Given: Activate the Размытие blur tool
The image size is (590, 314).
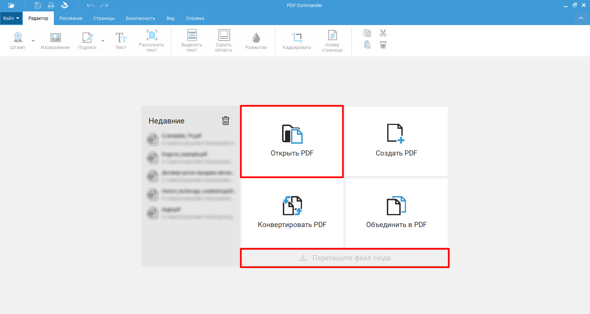Looking at the screenshot, I should coord(256,41).
